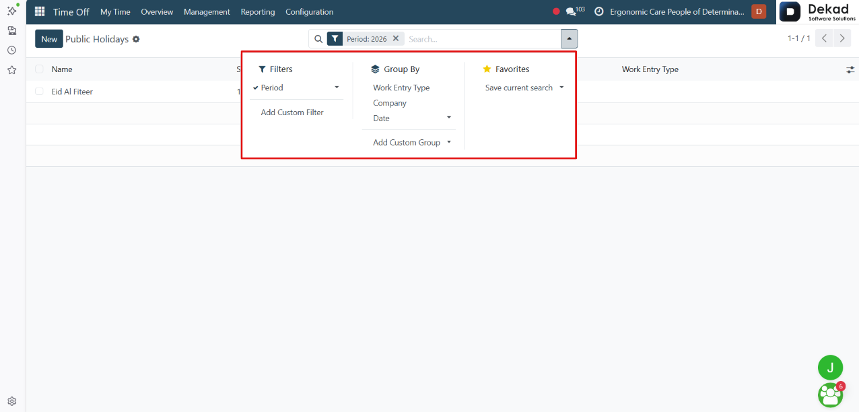Remove the Period: 2026 filter facet

point(396,38)
